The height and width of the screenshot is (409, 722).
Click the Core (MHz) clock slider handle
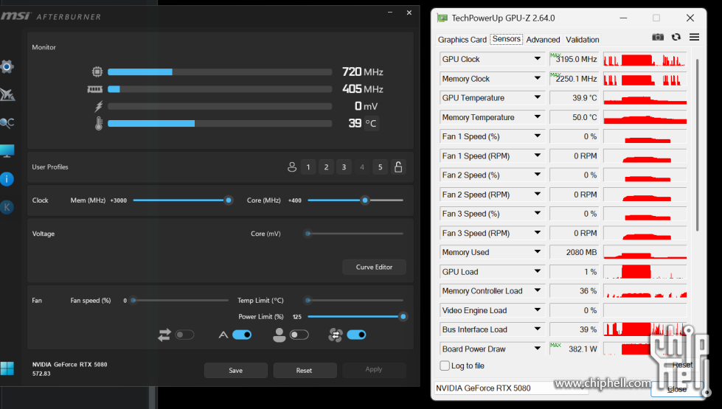[x=365, y=200]
